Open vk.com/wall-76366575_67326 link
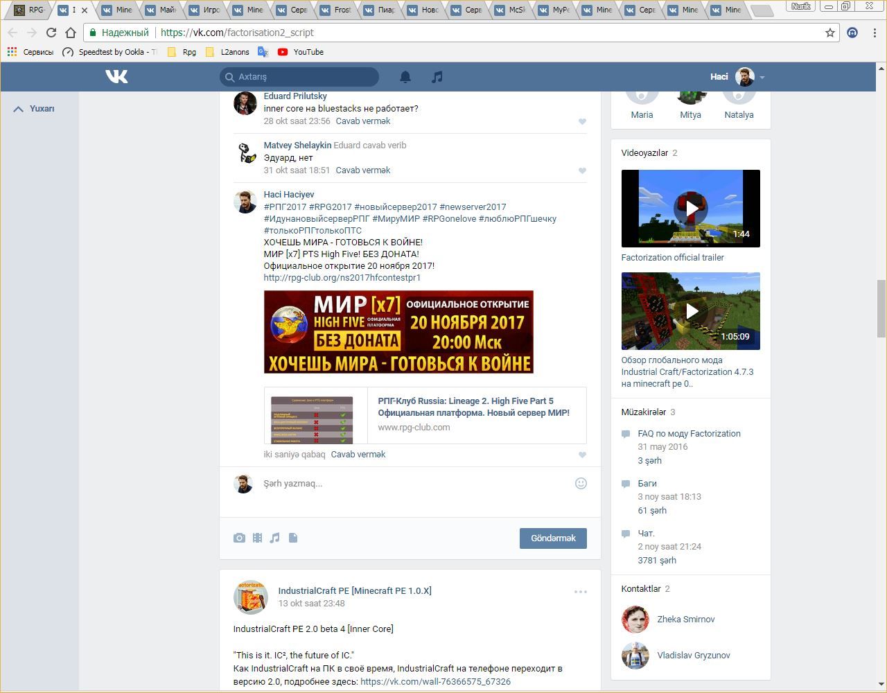887x693 pixels. tap(435, 682)
